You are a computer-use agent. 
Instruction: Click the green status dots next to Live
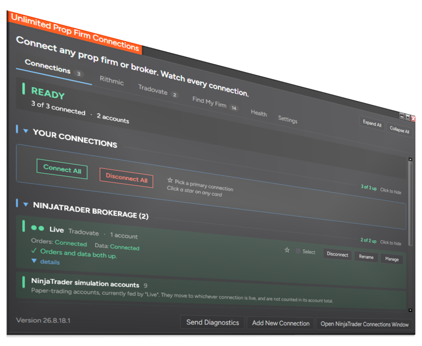click(37, 228)
